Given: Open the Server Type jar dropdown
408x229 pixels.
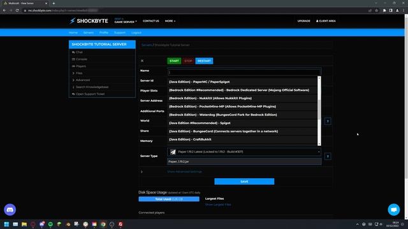Looking at the screenshot, I should [244, 151].
